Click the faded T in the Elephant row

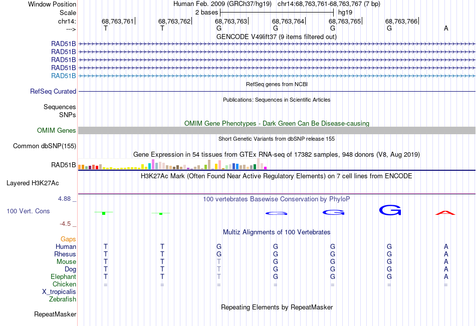pos(219,277)
